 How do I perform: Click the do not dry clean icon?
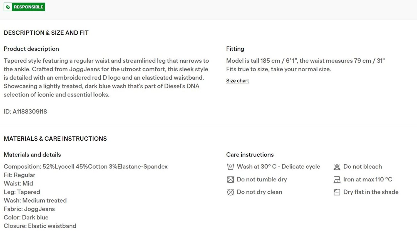[230, 192]
